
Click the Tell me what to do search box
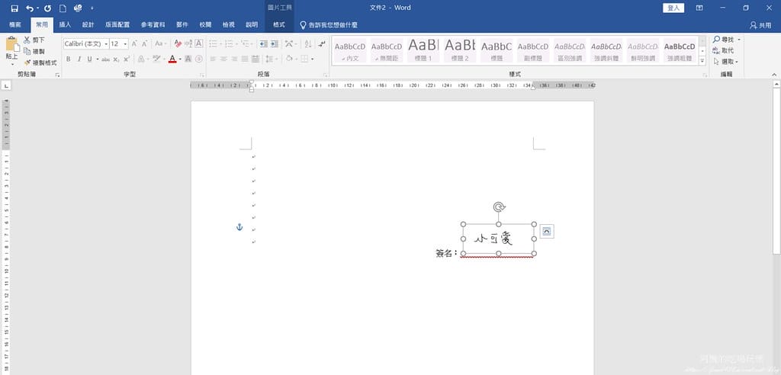pyautogui.click(x=329, y=25)
